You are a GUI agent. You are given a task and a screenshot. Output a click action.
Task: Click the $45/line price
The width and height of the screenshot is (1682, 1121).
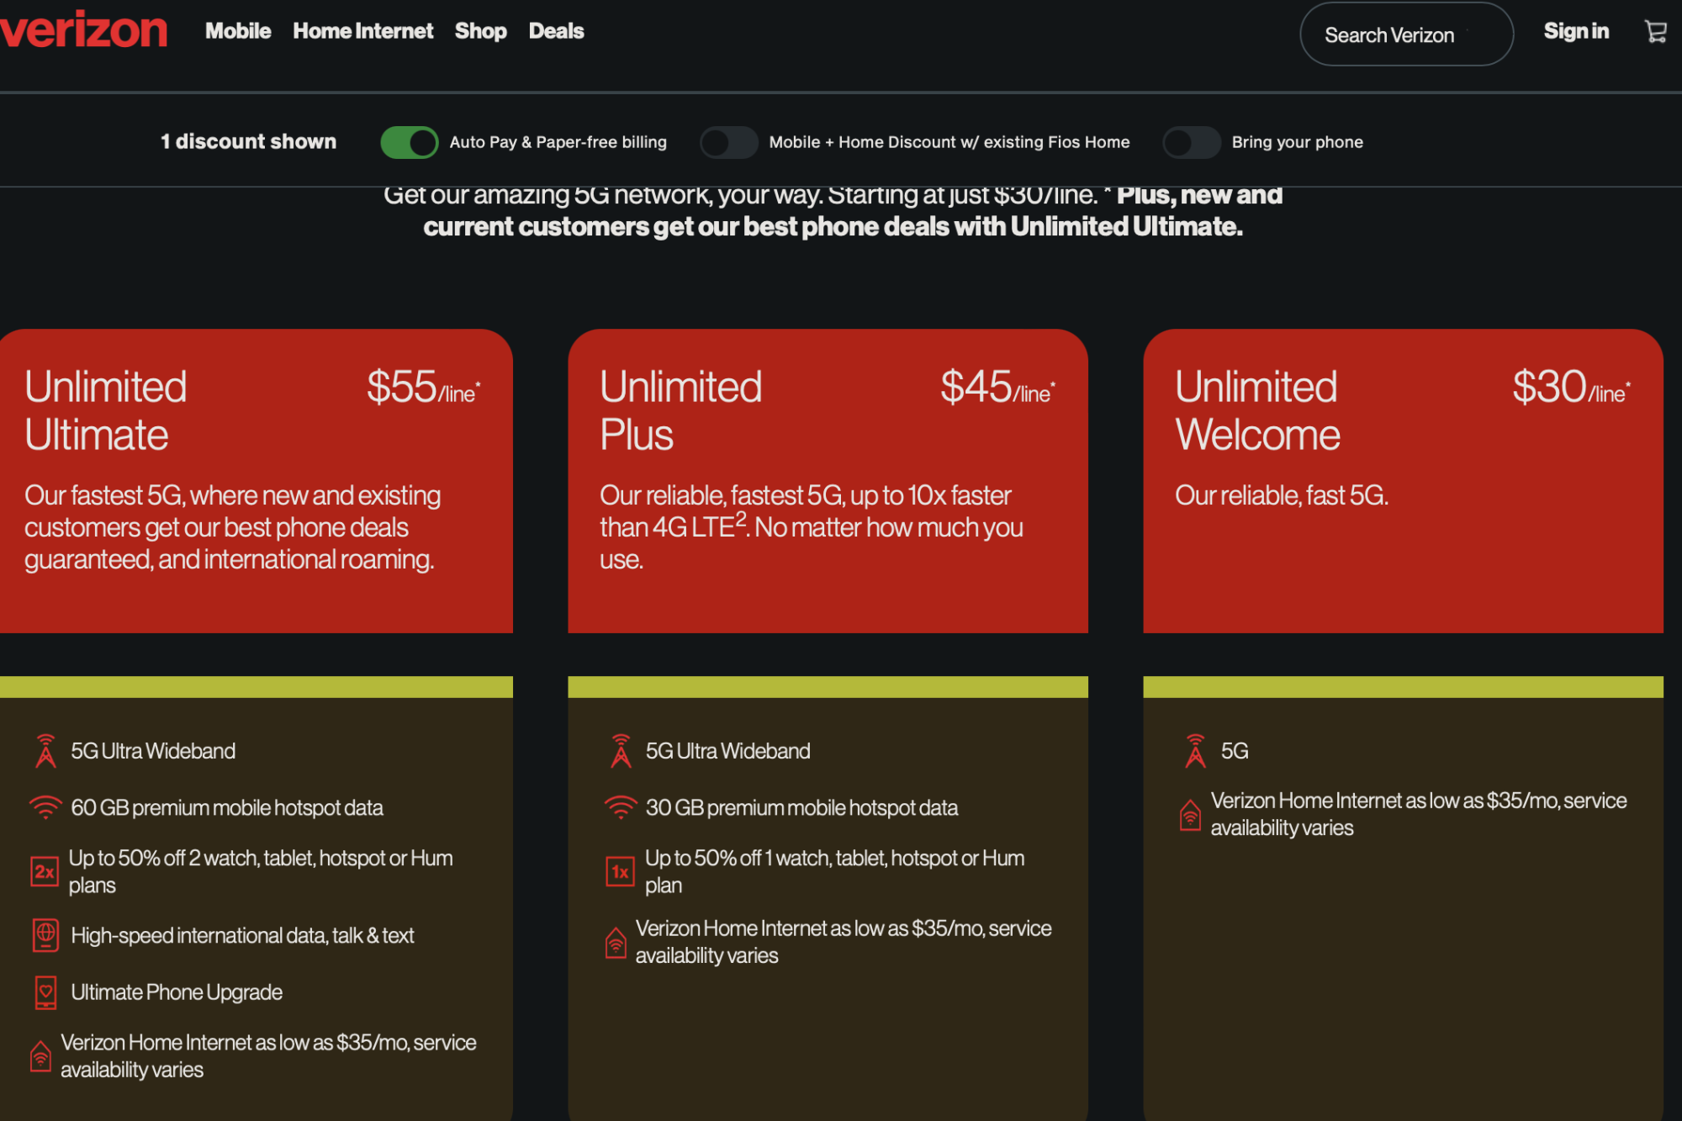(998, 387)
